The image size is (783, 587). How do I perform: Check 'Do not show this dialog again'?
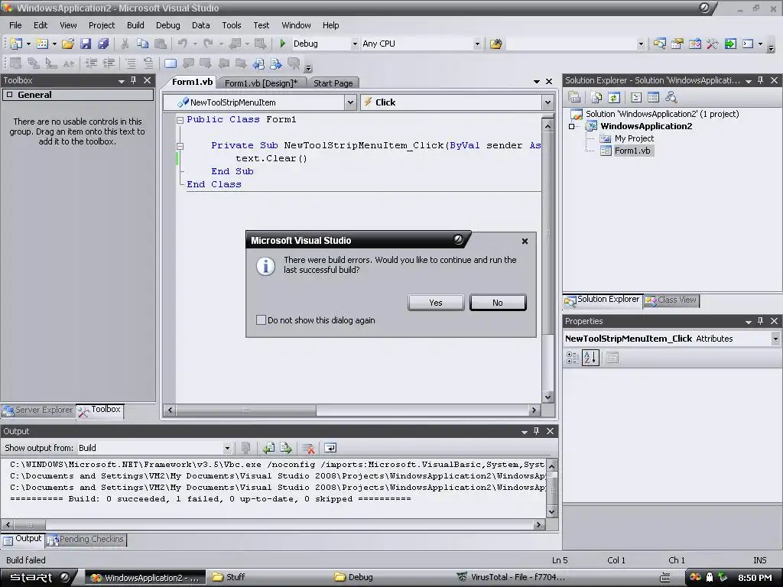[261, 320]
